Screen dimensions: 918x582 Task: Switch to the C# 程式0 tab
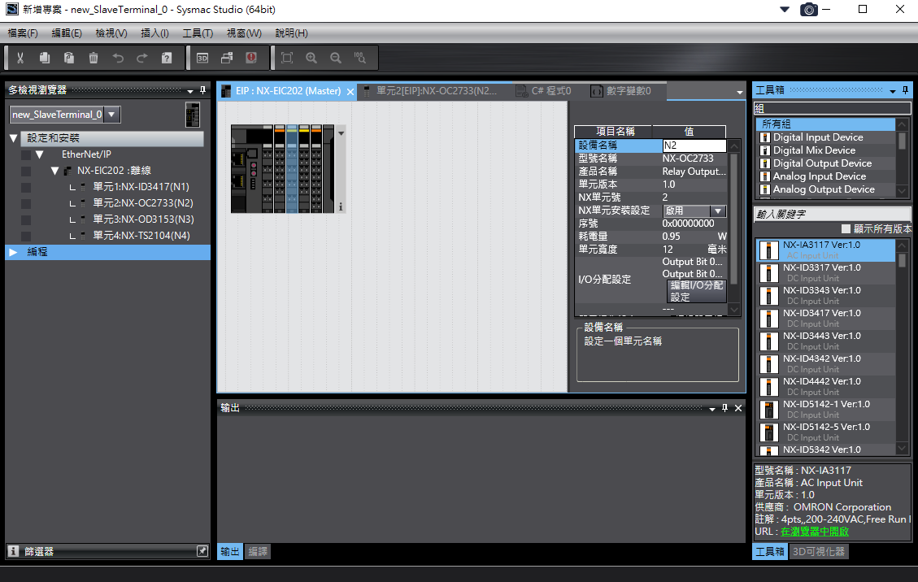(544, 91)
